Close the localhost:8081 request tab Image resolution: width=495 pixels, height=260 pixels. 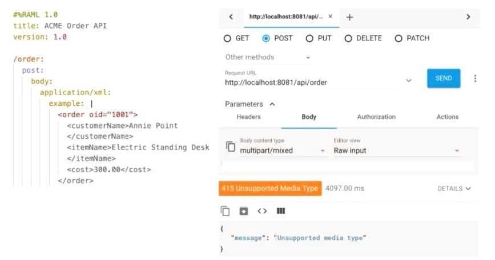(331, 17)
